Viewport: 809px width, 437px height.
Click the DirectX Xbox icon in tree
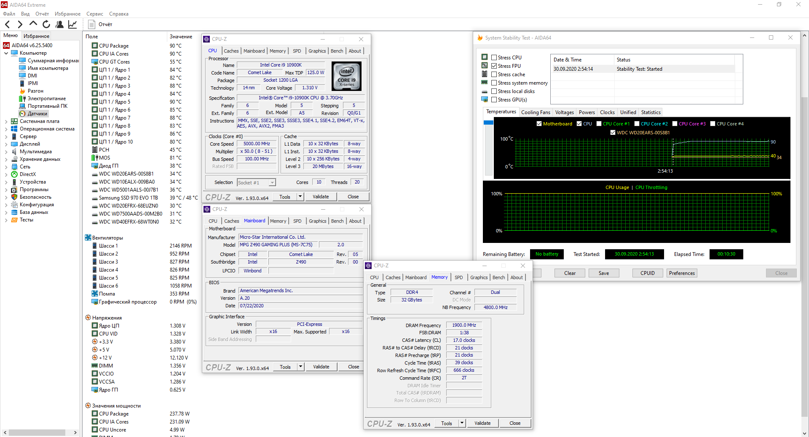(x=14, y=174)
